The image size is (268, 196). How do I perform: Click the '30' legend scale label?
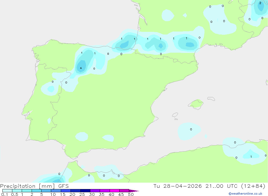(92, 194)
